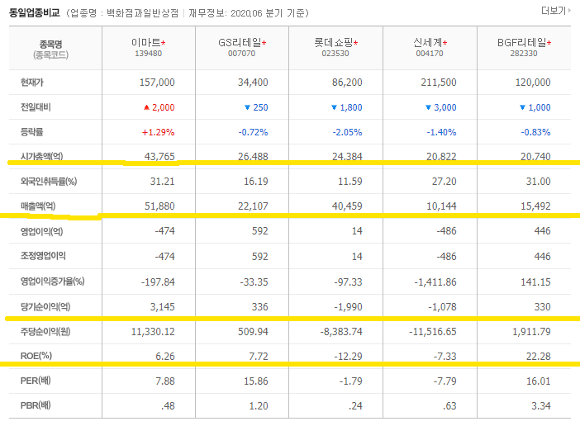580x426 pixels.
Task: Click the red star beside GS리테일
Action: pyautogui.click(x=264, y=43)
